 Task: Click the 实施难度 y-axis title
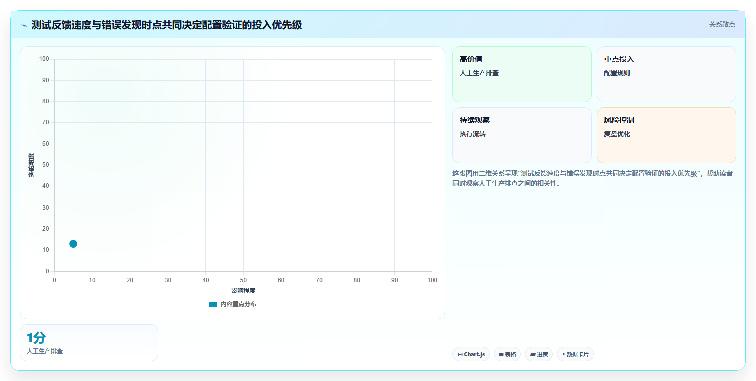(x=31, y=165)
